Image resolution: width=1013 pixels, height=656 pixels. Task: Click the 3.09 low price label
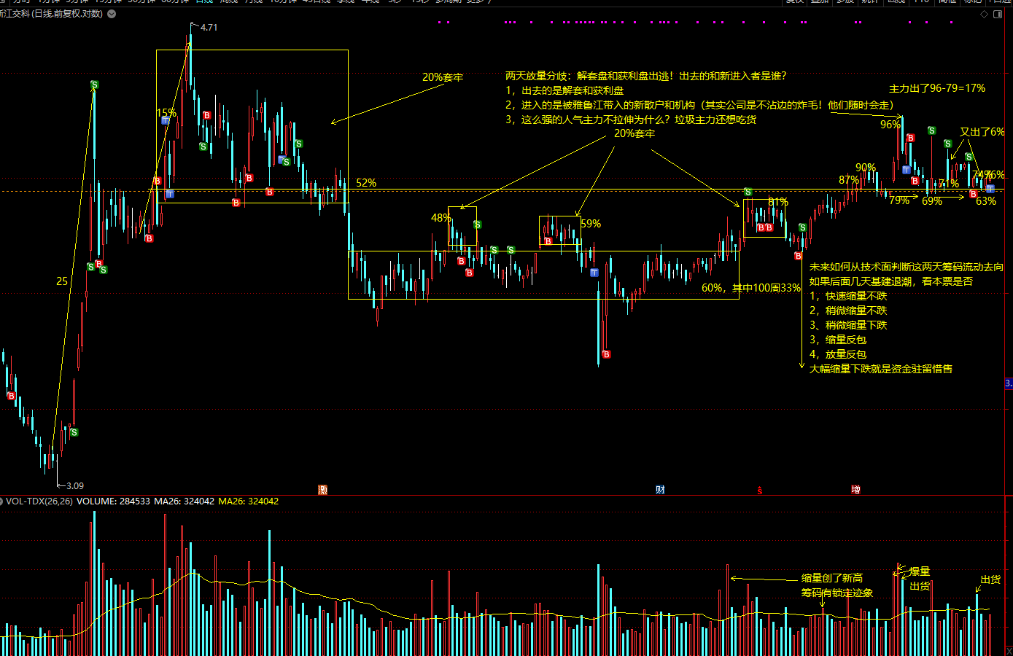(74, 485)
